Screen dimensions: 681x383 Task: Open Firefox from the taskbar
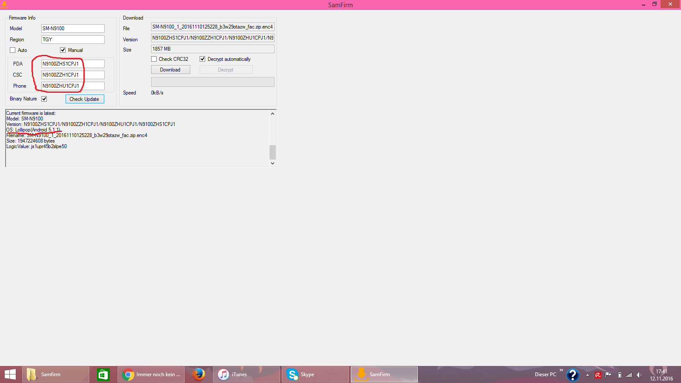coord(198,374)
